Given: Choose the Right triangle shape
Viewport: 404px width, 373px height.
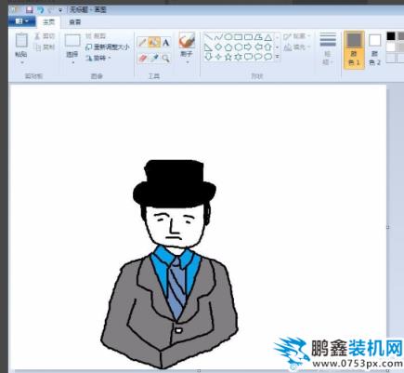Looking at the screenshot, I should [208, 47].
